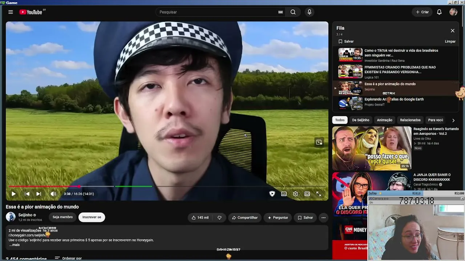Select queue item Essa é a pior animação

[396, 88]
